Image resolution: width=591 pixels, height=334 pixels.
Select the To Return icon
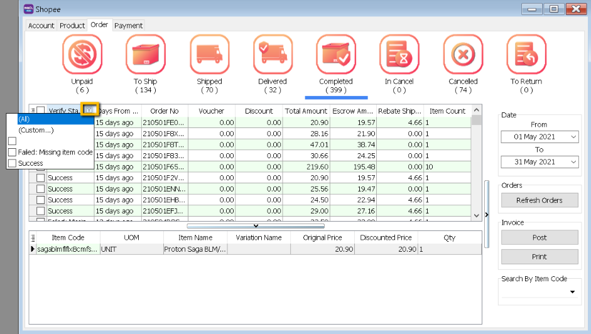tap(526, 55)
